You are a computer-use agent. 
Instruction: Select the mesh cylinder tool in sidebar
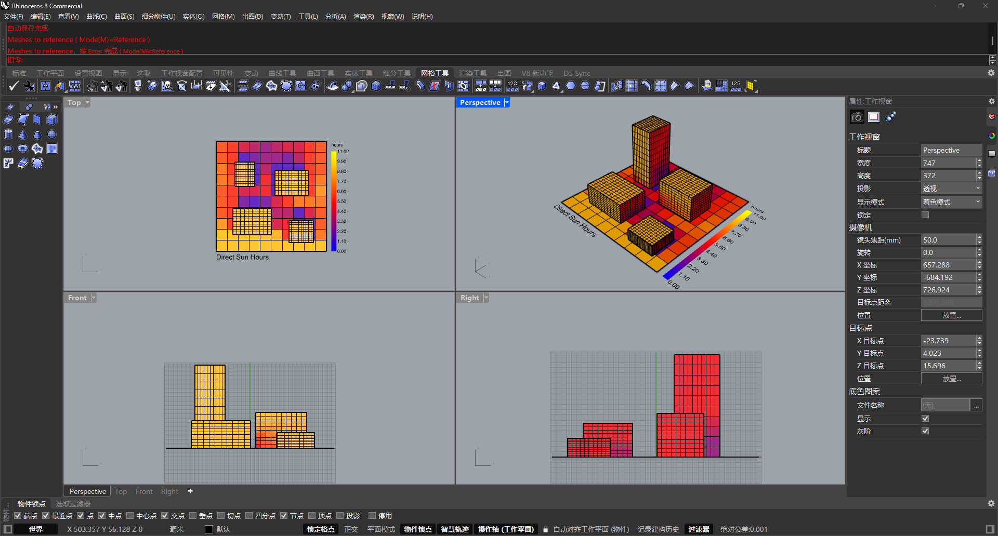[x=8, y=135]
